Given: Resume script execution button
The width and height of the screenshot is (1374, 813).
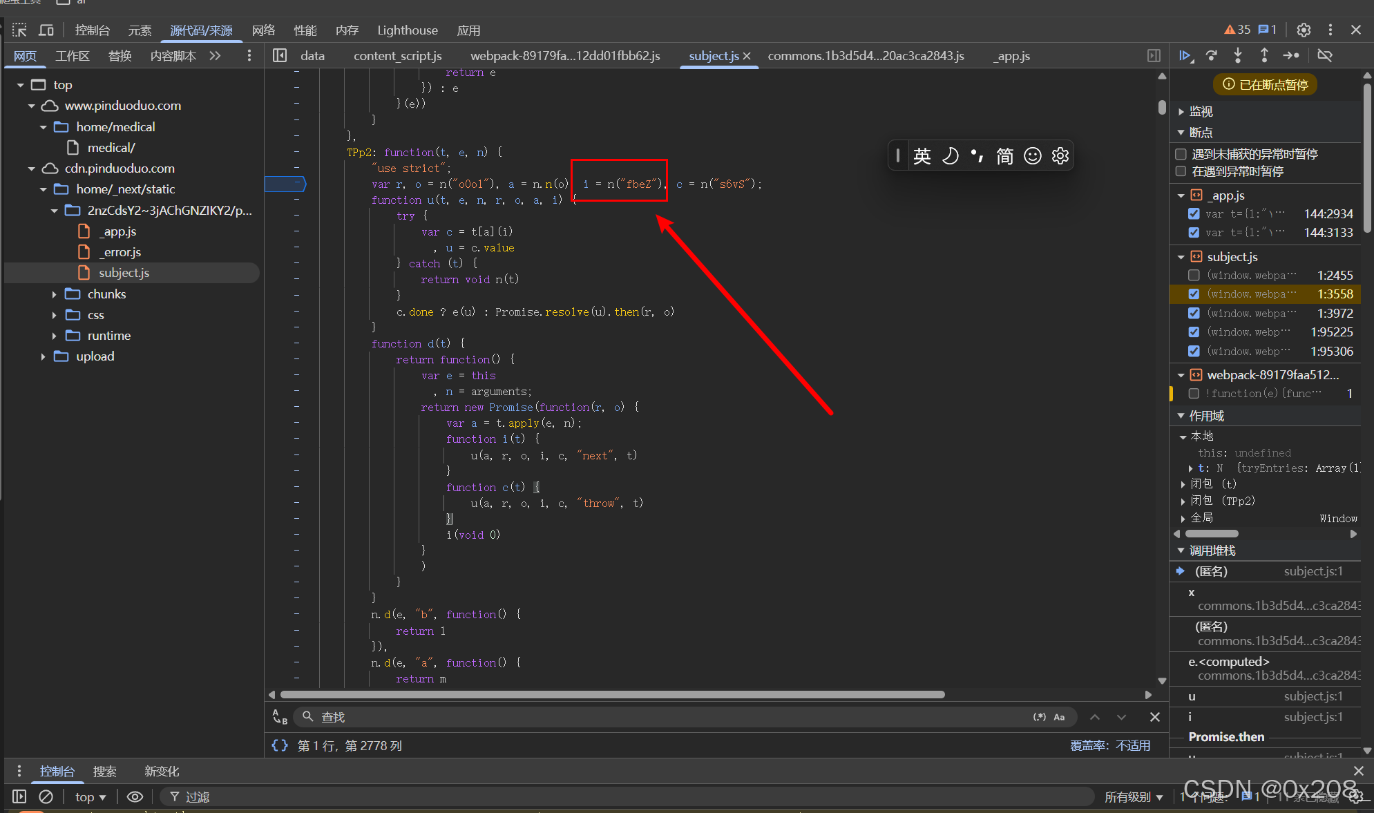Looking at the screenshot, I should pos(1185,55).
